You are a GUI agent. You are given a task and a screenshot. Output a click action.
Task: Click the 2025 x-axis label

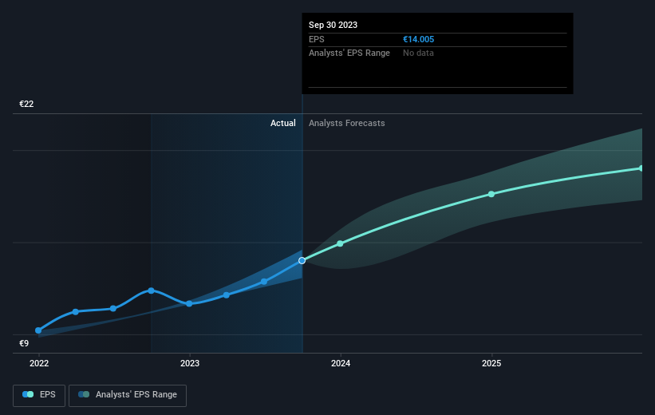coord(491,363)
